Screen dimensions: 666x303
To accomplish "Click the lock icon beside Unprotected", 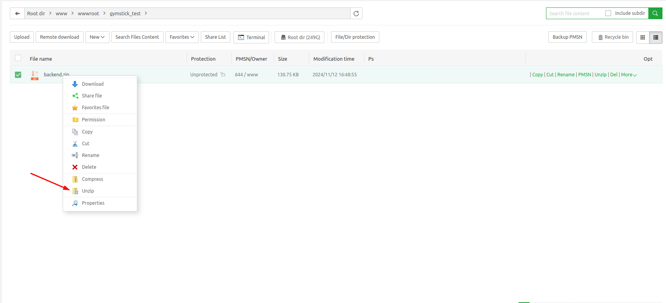I will (x=223, y=74).
